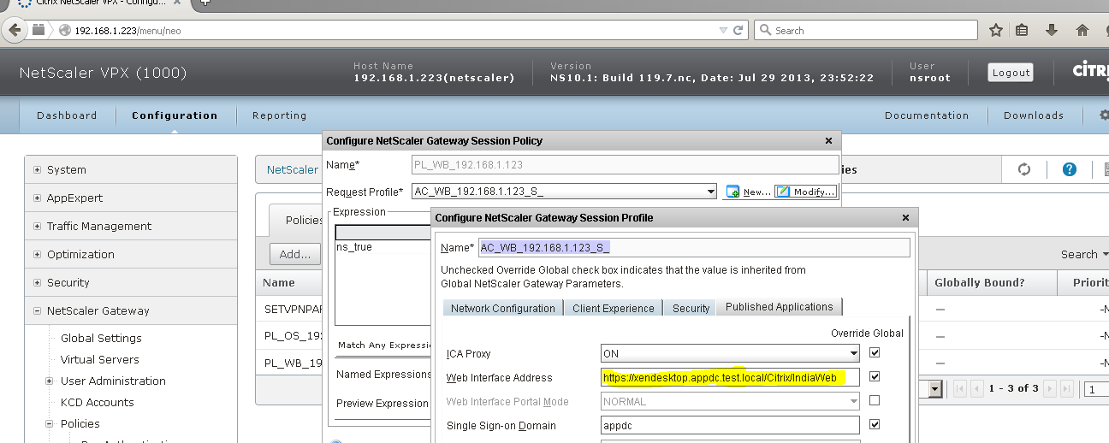Click the Single Sign-on Domain field
Image resolution: width=1109 pixels, height=443 pixels.
pyautogui.click(x=730, y=425)
